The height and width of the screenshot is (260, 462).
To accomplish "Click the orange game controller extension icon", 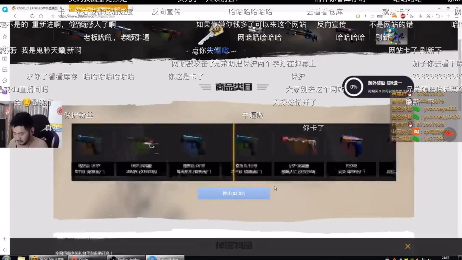I will (x=394, y=15).
